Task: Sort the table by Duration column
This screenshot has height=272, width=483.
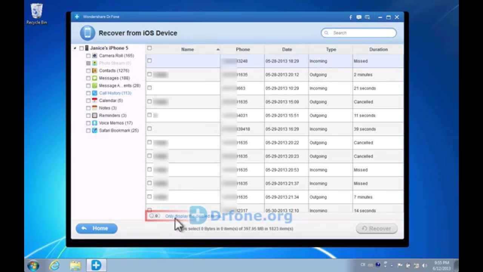Action: pyautogui.click(x=378, y=49)
